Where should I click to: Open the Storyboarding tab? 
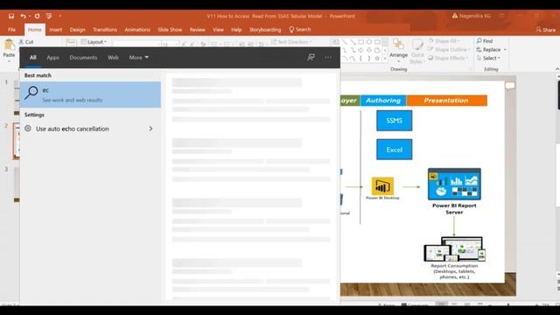pyautogui.click(x=265, y=30)
